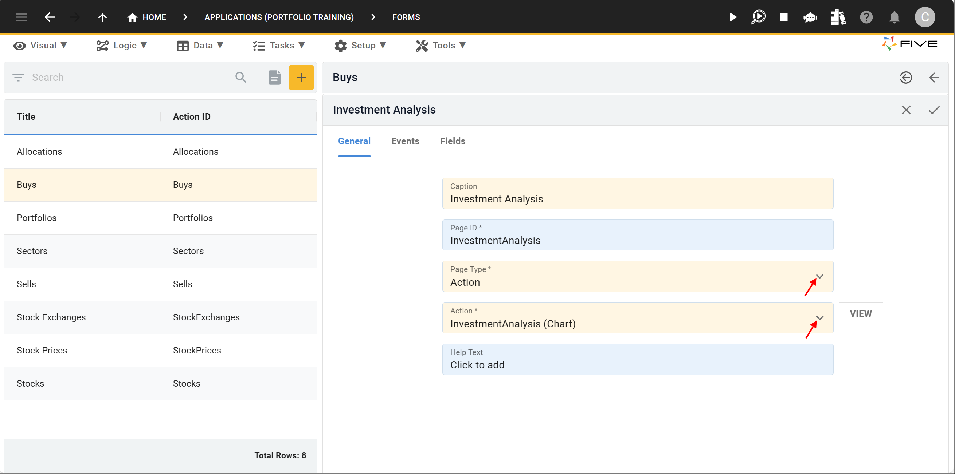The image size is (955, 474).
Task: Open the Data menu
Action: tap(200, 46)
